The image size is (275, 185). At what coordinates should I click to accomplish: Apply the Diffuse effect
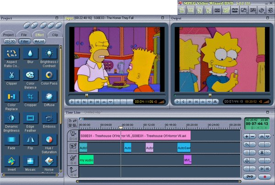[49, 96]
